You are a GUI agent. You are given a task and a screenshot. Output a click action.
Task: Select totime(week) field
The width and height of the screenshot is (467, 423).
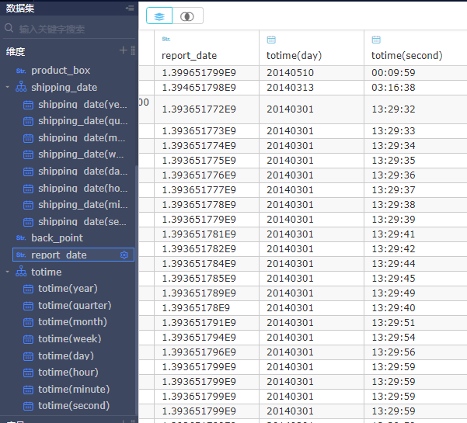pos(70,339)
